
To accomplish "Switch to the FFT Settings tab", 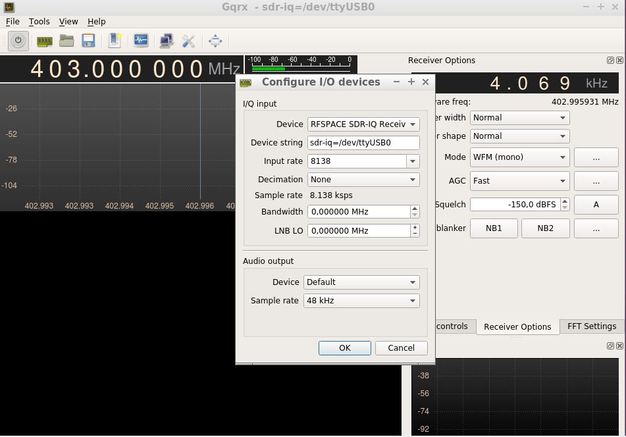I will click(x=592, y=326).
